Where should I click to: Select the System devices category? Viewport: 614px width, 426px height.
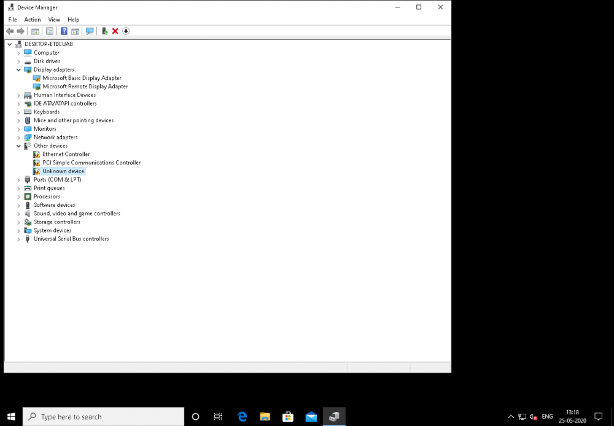52,231
